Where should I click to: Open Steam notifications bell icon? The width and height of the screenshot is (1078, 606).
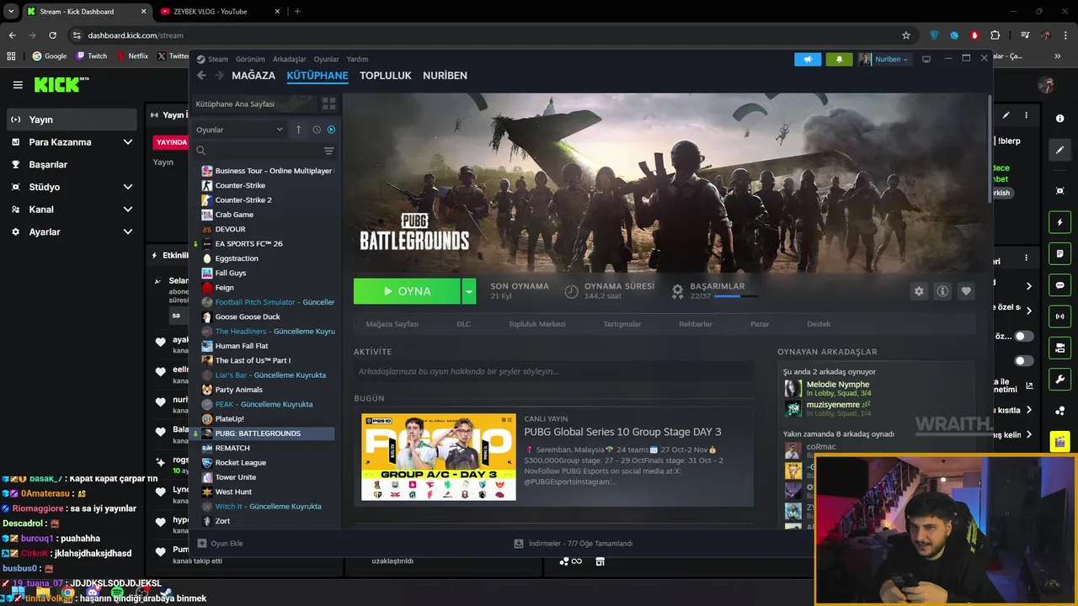click(x=839, y=59)
